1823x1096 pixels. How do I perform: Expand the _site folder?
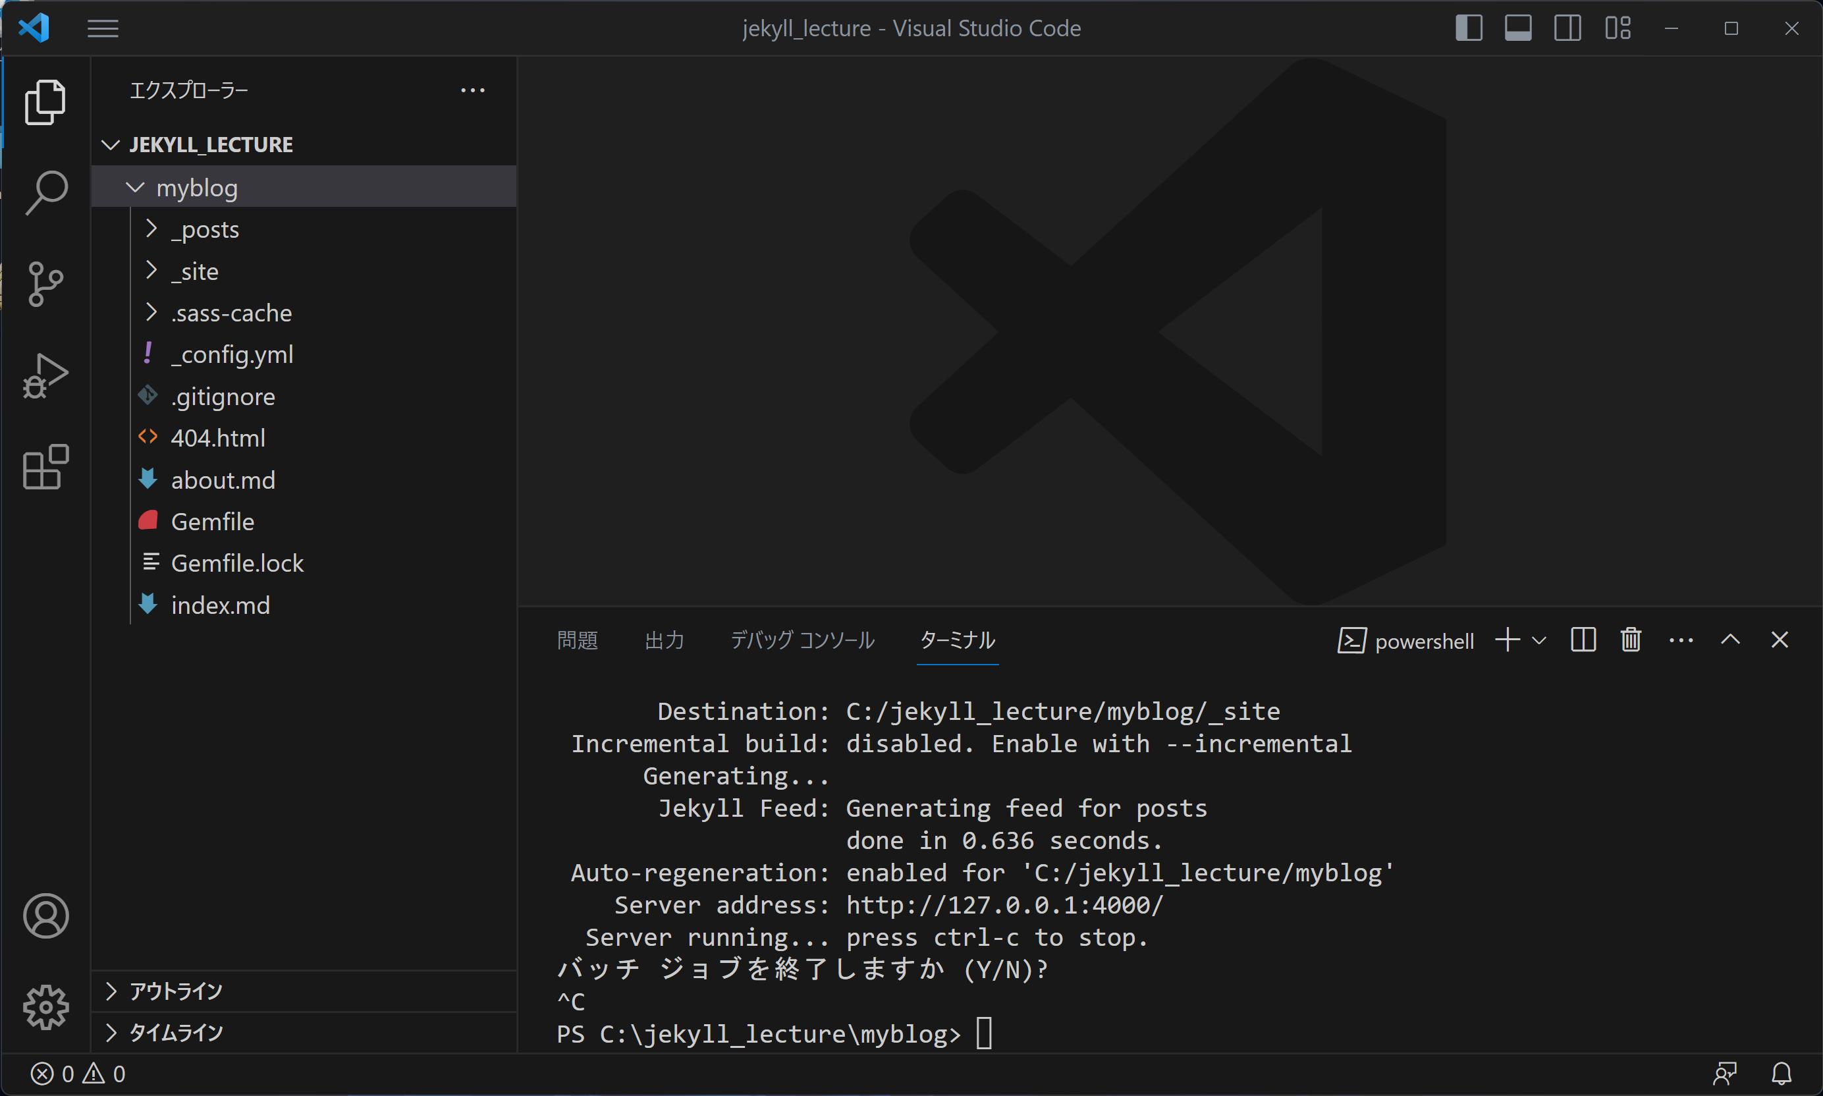point(303,271)
